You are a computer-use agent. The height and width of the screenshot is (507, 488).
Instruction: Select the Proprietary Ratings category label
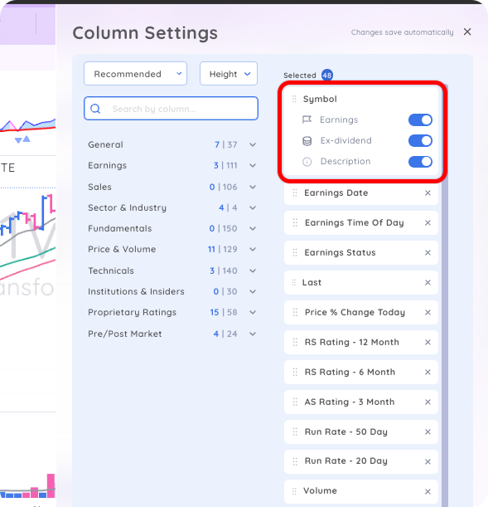132,312
